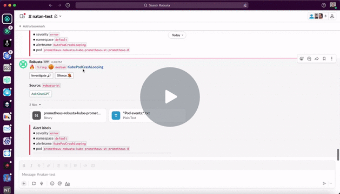Open search filter options

click(x=245, y=5)
